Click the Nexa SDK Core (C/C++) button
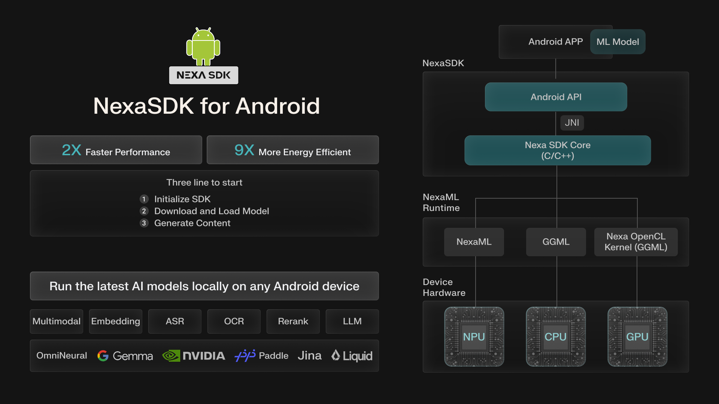This screenshot has height=404, width=719. click(x=557, y=150)
